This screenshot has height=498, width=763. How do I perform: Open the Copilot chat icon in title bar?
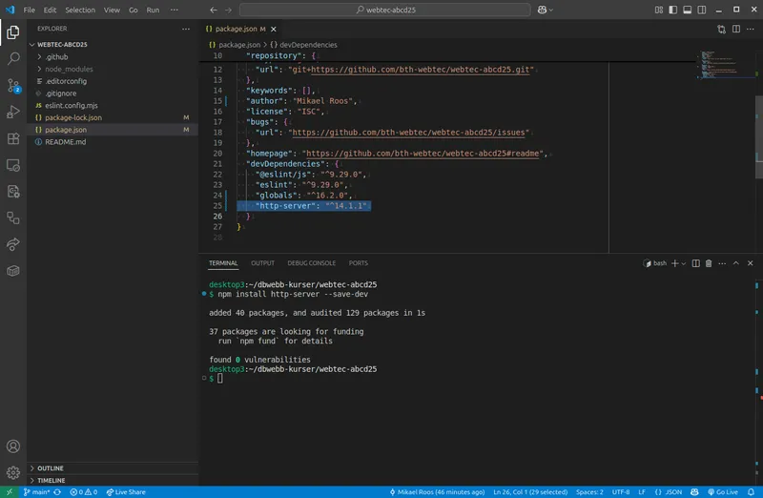pyautogui.click(x=542, y=10)
